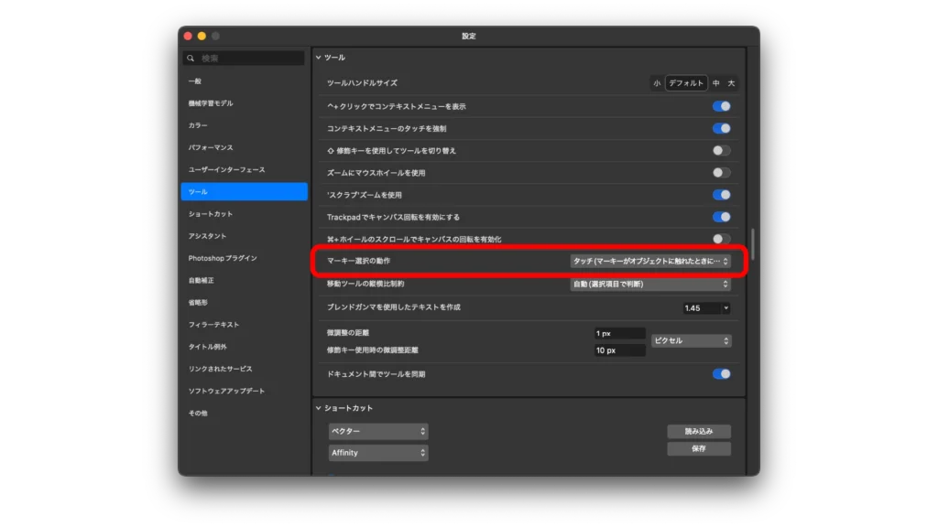The width and height of the screenshot is (938, 527).
Task: Click the settings pane vertical scrollbar
Action: pos(753,243)
